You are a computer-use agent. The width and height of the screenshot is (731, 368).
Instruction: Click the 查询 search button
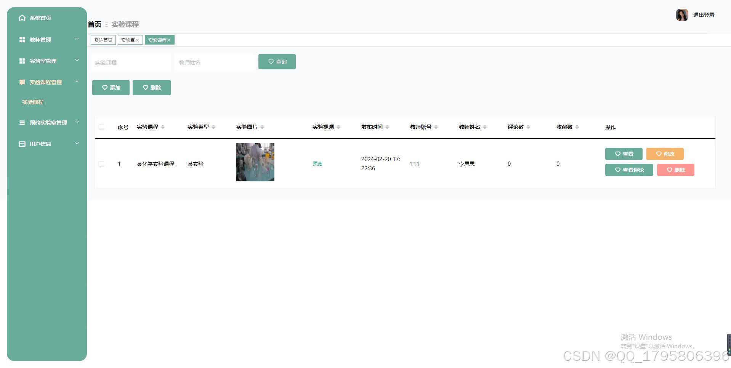[277, 62]
